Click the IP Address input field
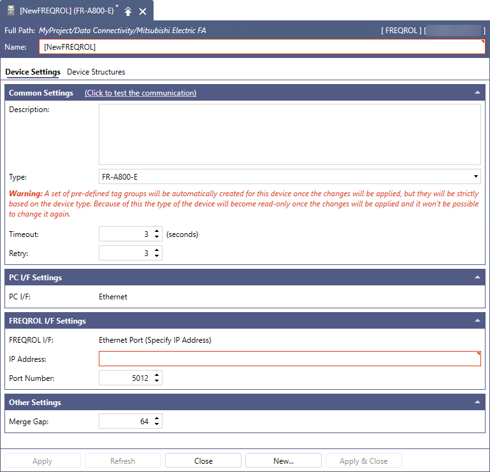 point(290,359)
